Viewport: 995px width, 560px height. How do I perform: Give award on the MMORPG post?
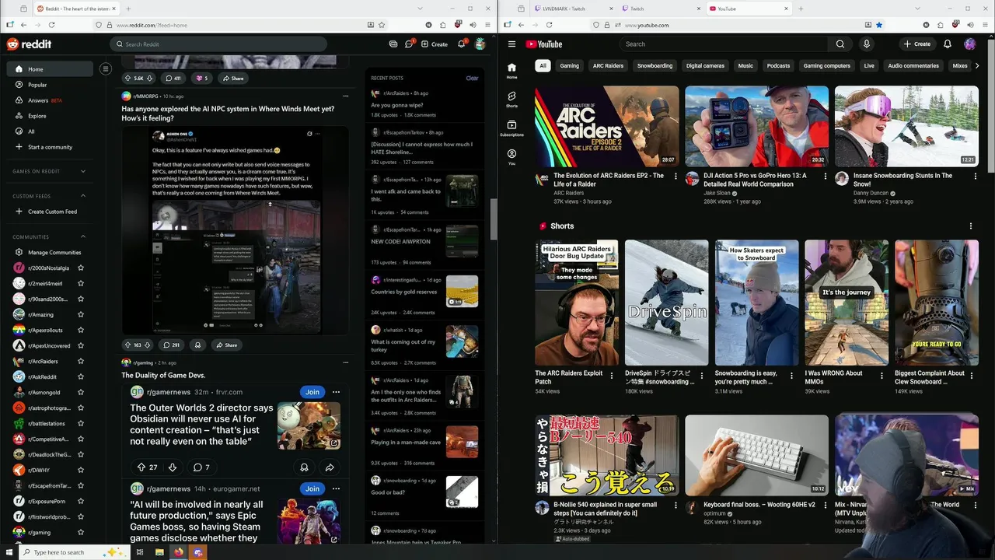(x=197, y=345)
